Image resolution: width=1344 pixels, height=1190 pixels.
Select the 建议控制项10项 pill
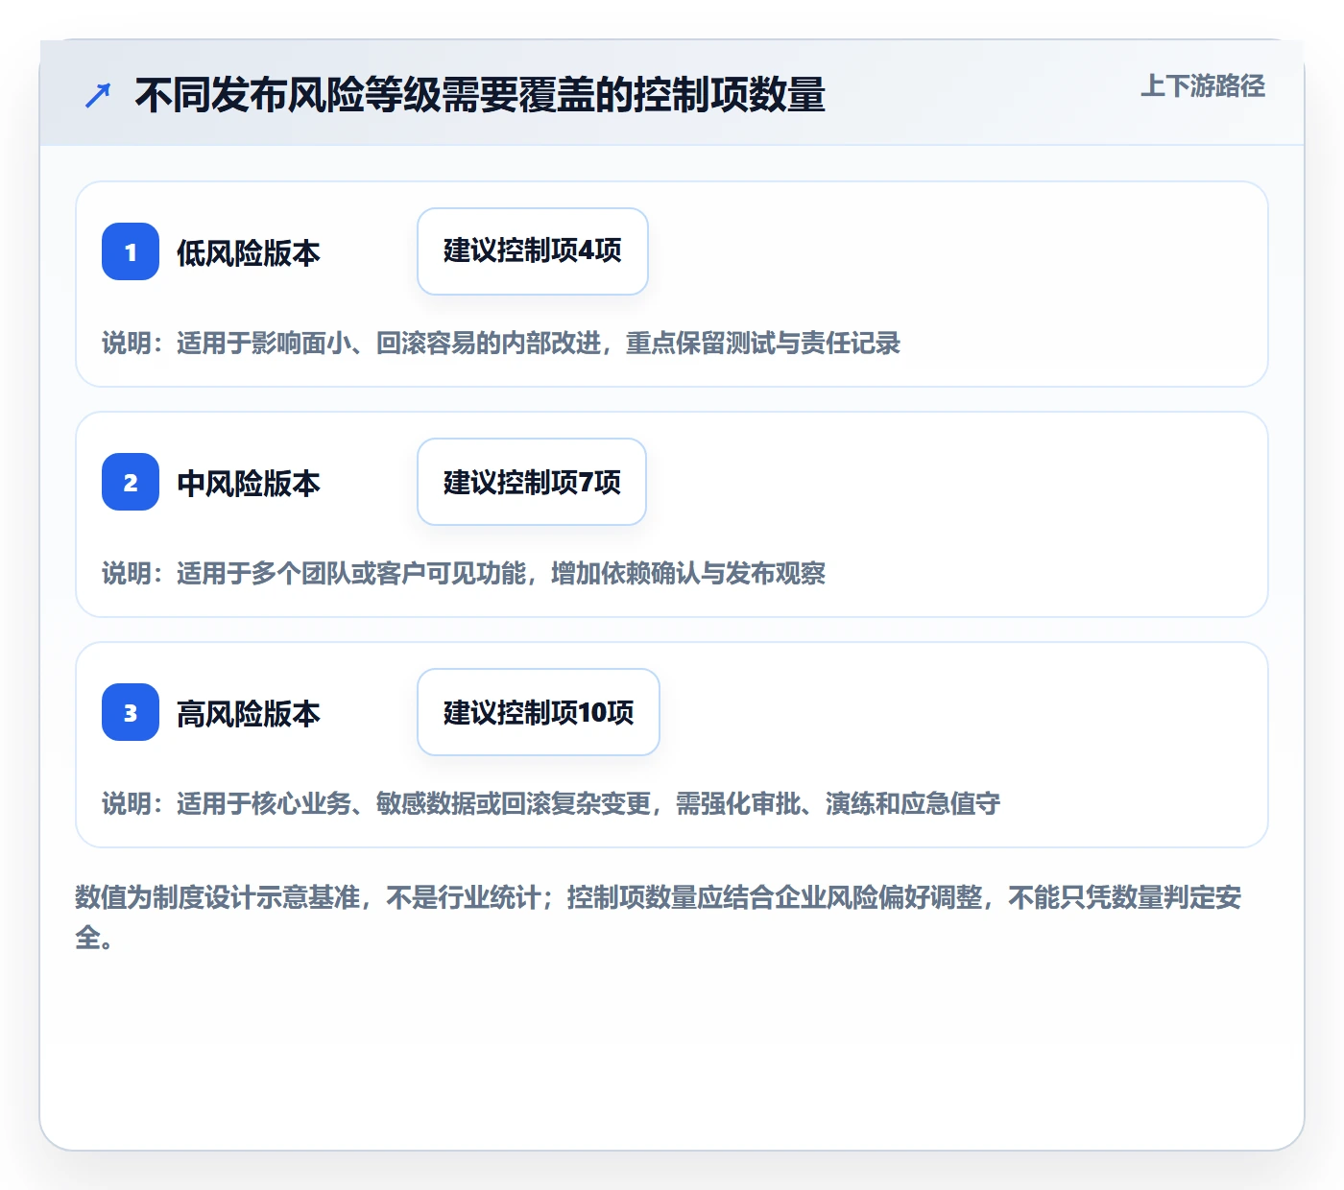point(539,712)
